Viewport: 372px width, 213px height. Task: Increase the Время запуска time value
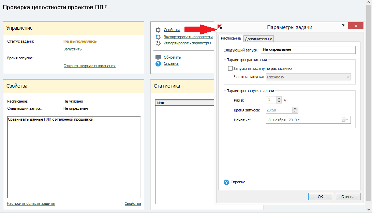tap(295, 108)
